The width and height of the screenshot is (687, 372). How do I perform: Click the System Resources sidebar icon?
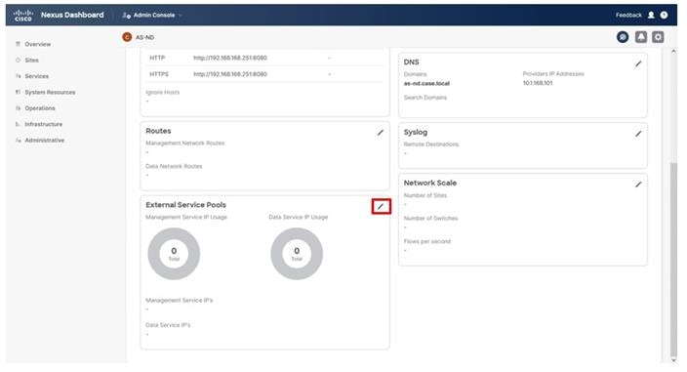[18, 92]
